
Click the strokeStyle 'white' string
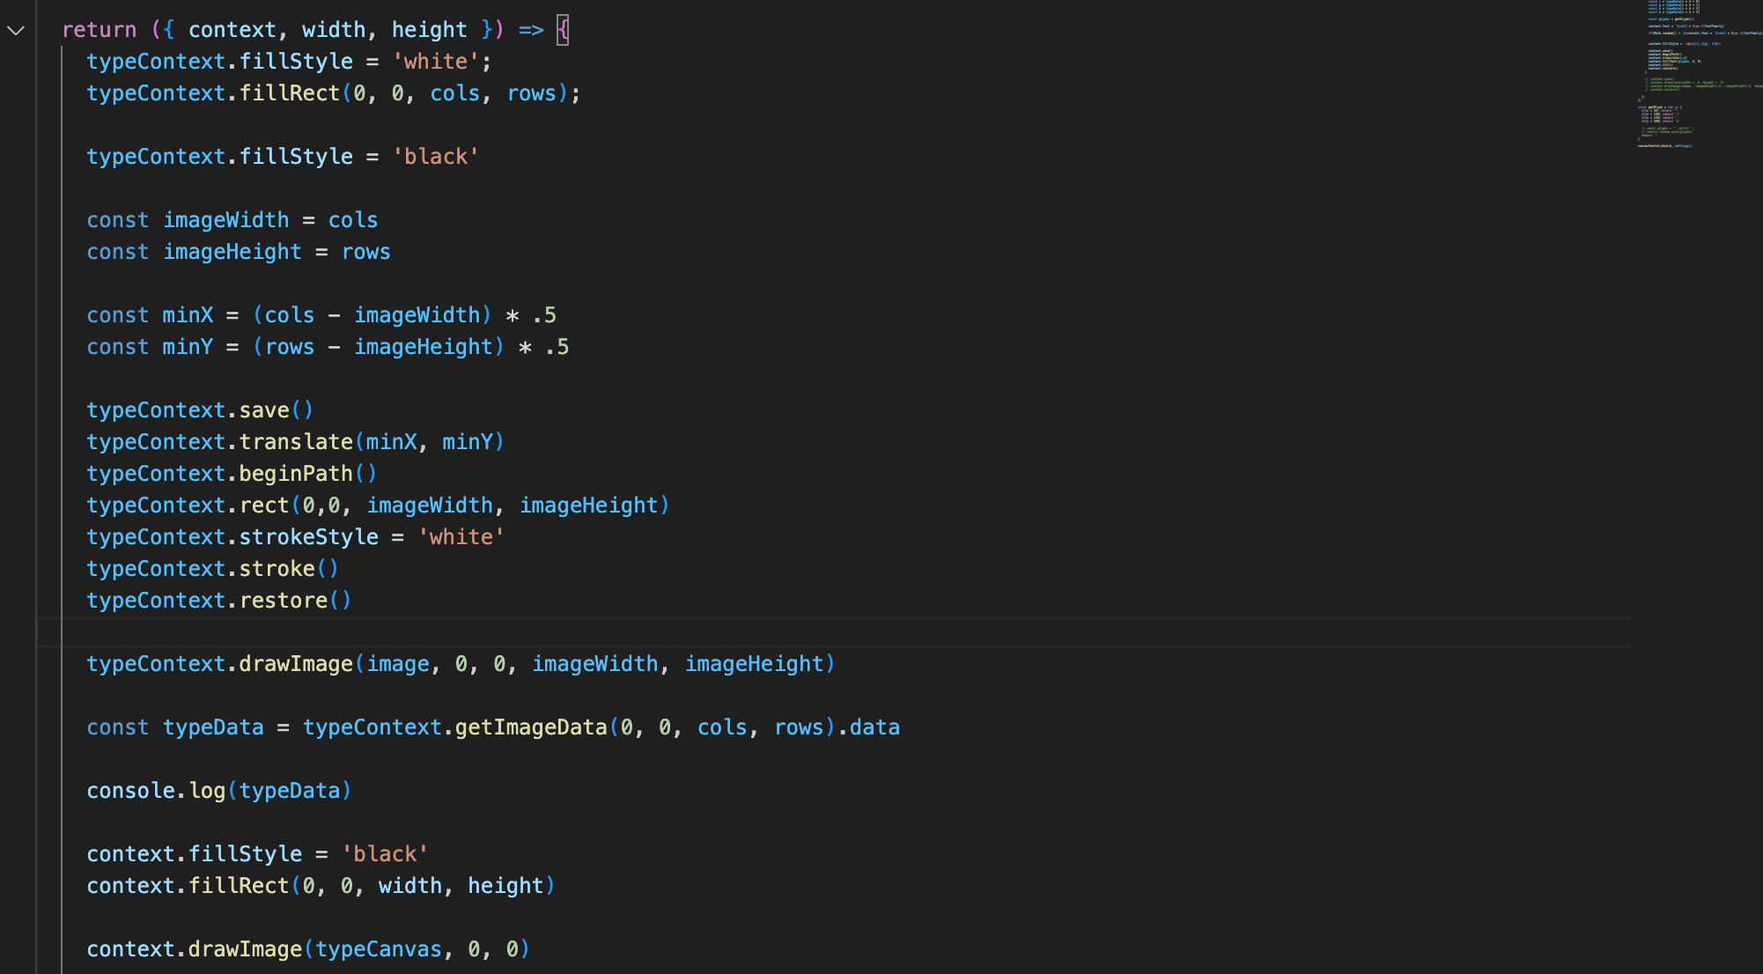461,537
